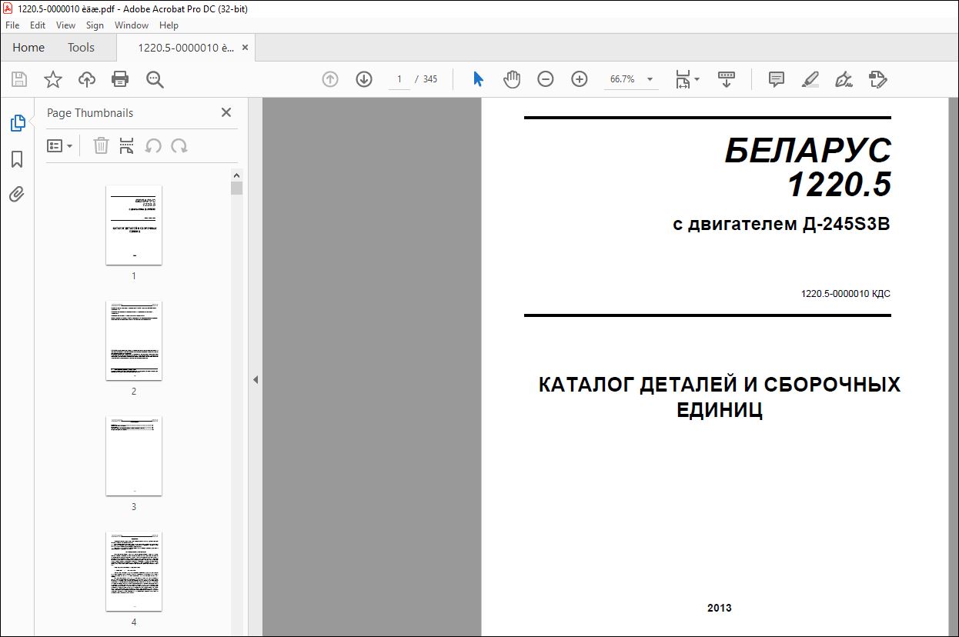Click the year 2013 text
The width and height of the screenshot is (959, 637).
pos(720,608)
